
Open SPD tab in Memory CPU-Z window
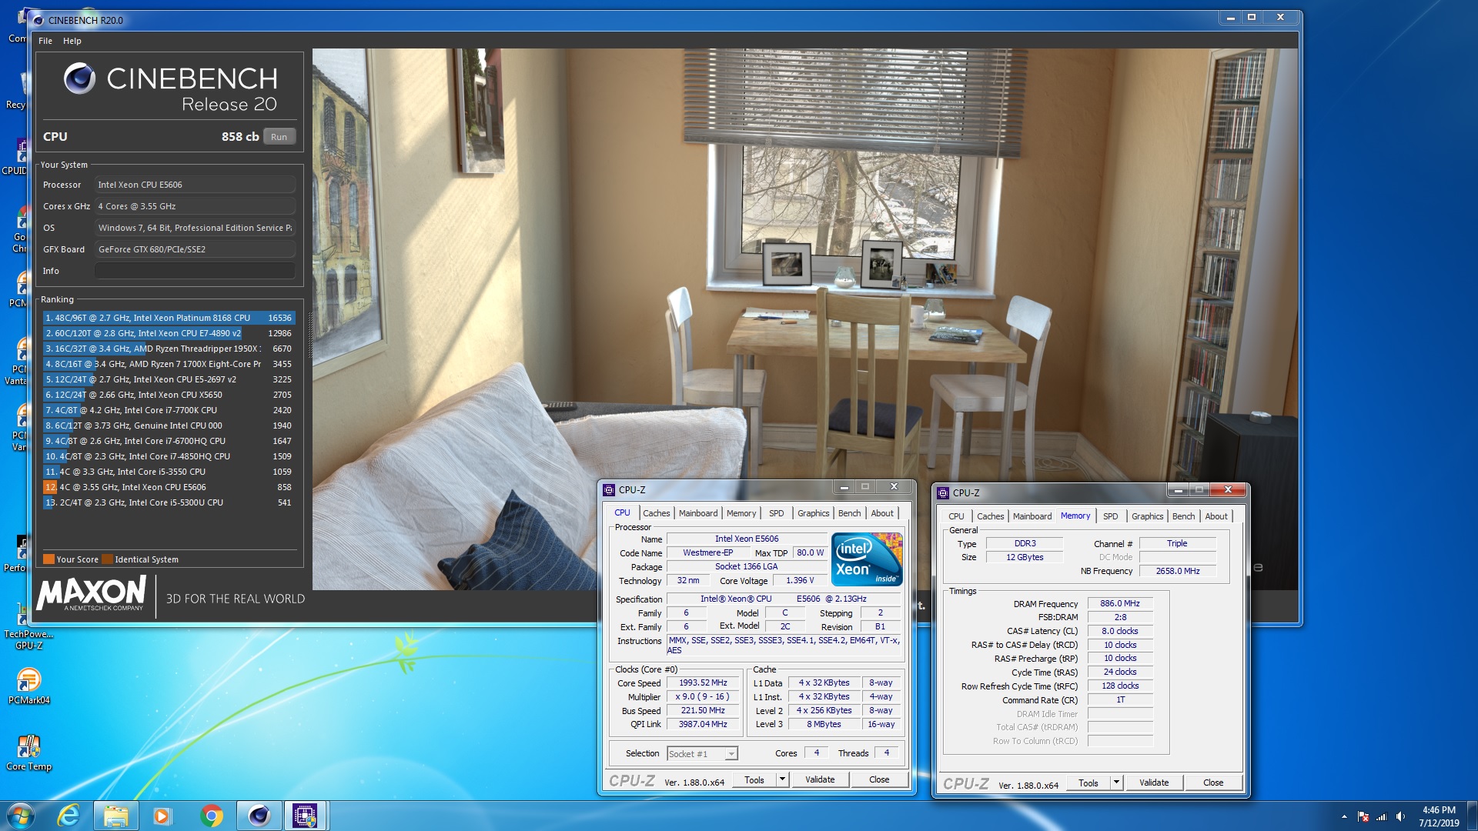click(x=1111, y=516)
